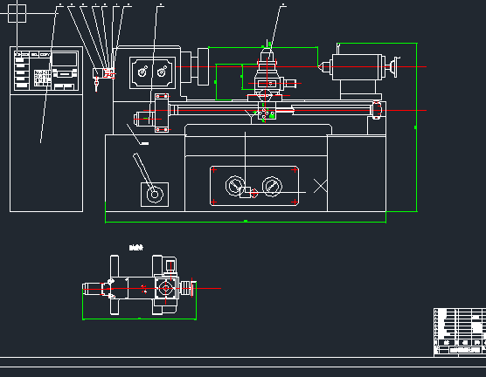
Task: Select the title block table in the corner
Action: [460, 332]
